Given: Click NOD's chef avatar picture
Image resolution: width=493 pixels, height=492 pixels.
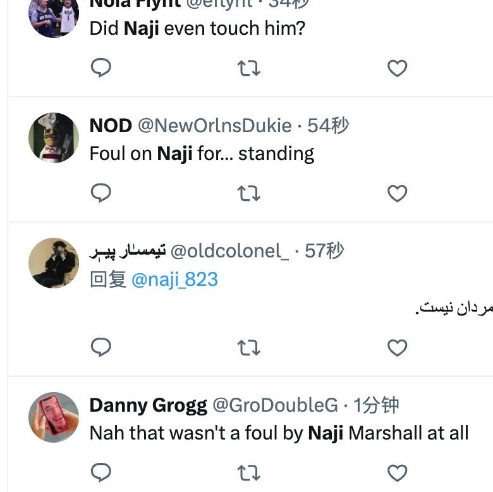Looking at the screenshot, I should (54, 138).
